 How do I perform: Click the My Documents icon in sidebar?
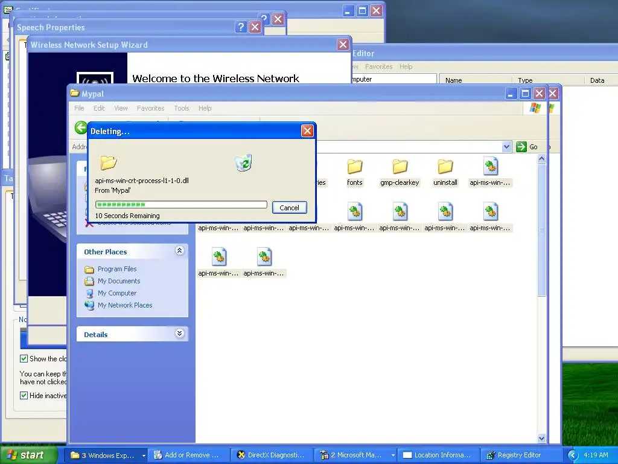pyautogui.click(x=89, y=282)
